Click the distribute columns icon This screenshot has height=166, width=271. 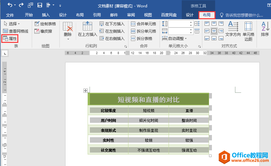[x=197, y=31]
